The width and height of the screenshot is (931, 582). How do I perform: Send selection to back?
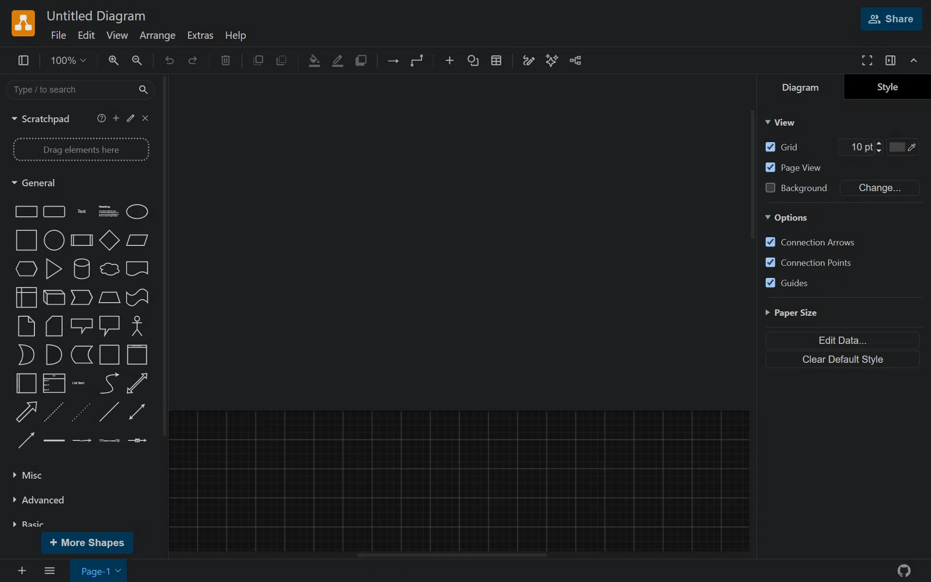tap(281, 61)
